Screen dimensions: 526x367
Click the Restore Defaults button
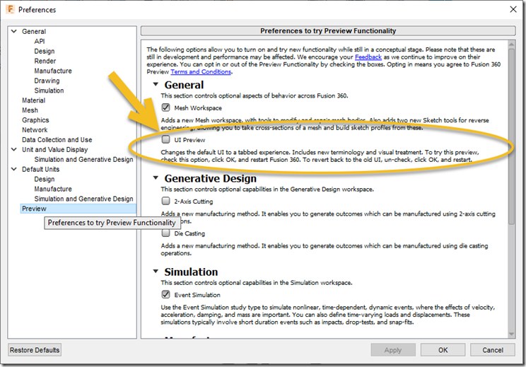[35, 350]
